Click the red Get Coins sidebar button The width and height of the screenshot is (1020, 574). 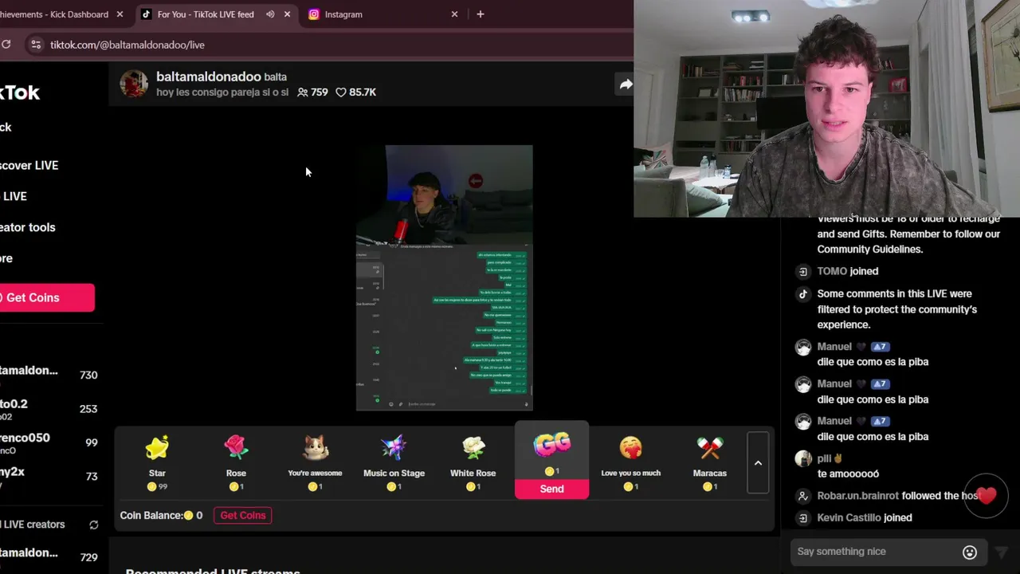[46, 297]
